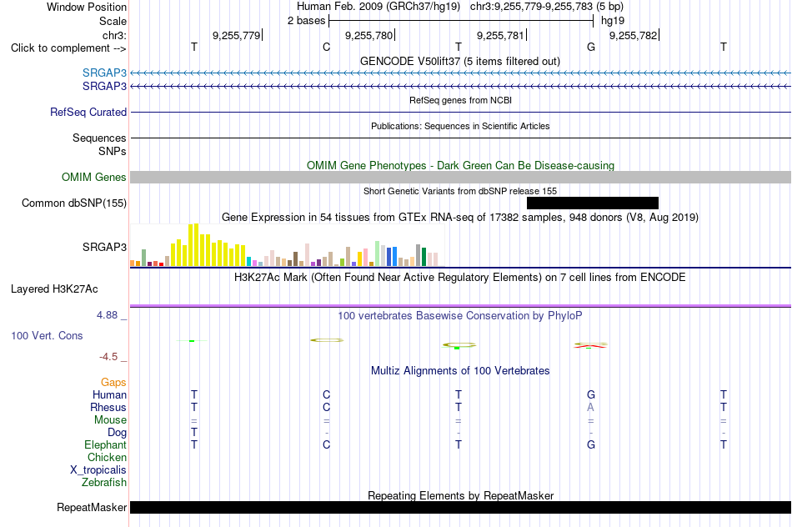Click the Human row 'G' base
This screenshot has height=527, width=792.
591,394
